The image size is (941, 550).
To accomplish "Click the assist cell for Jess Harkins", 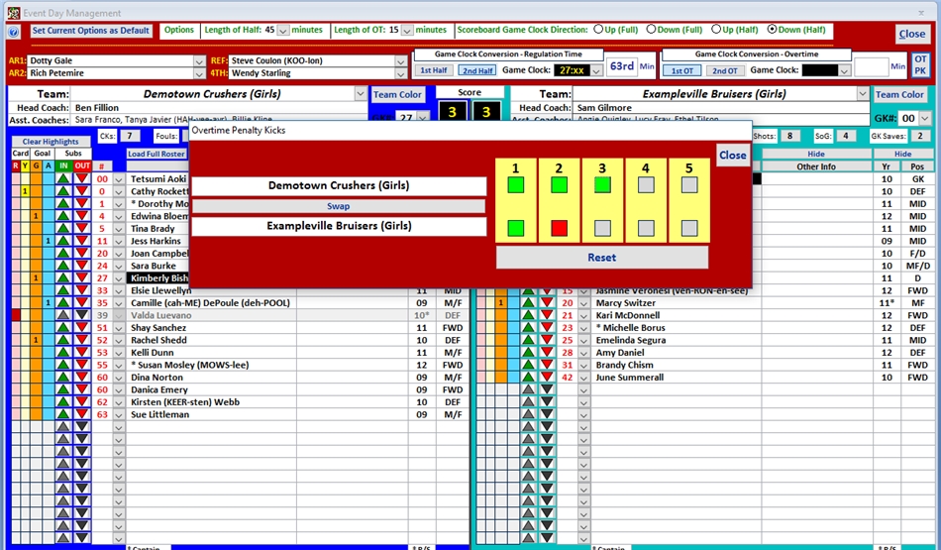I will (48, 241).
